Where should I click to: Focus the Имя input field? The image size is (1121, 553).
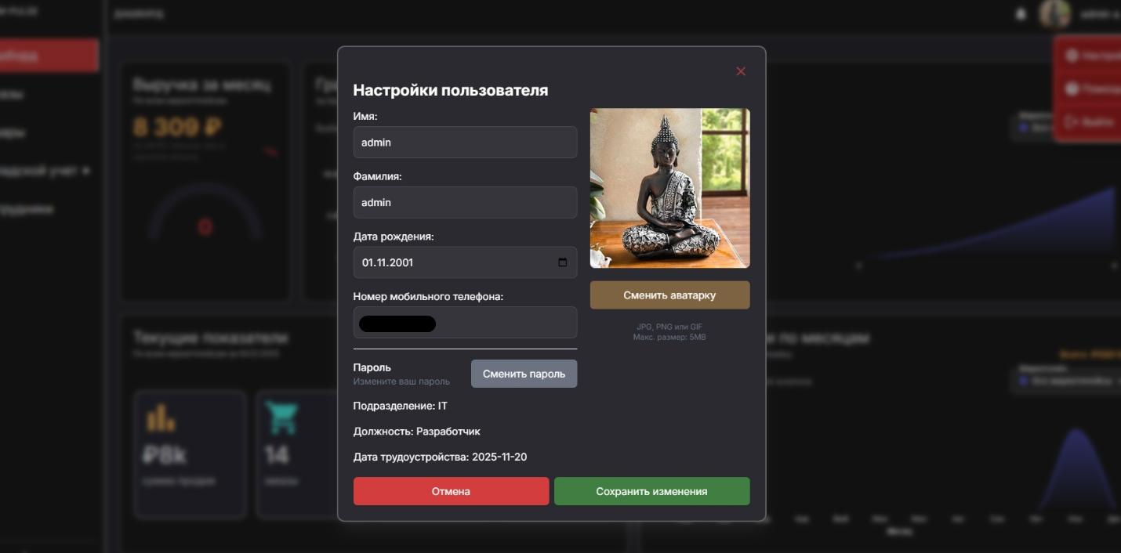pyautogui.click(x=465, y=143)
